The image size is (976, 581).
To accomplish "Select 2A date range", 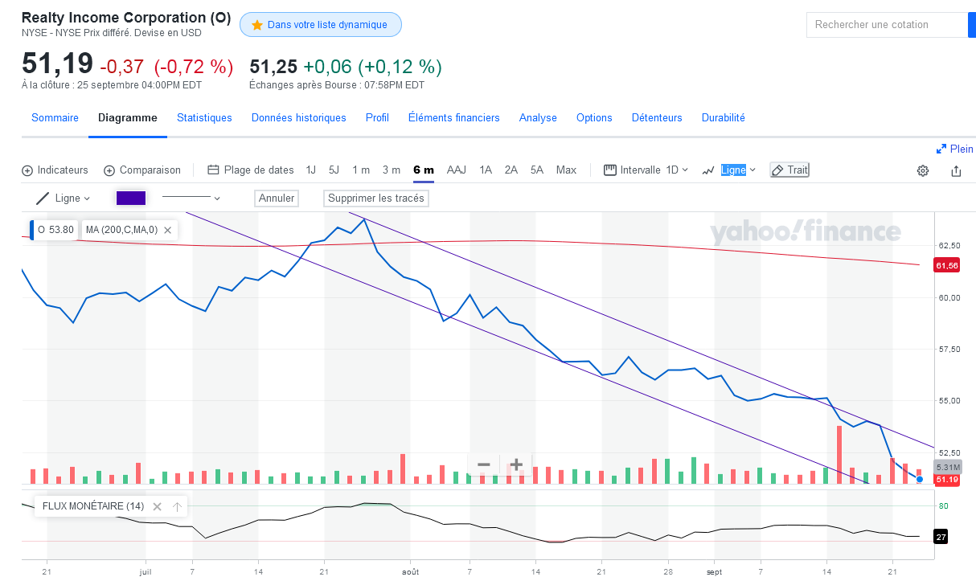I will coord(511,170).
